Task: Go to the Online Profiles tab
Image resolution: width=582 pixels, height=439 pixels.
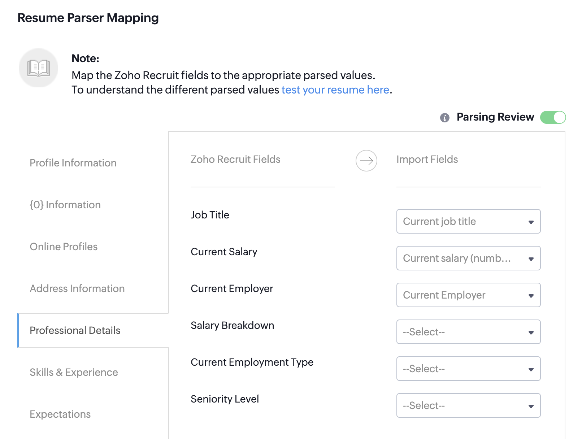Action: pos(64,247)
